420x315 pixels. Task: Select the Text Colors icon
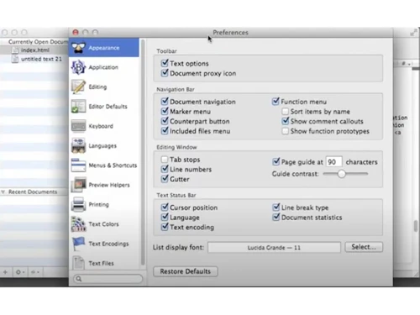pyautogui.click(x=79, y=224)
